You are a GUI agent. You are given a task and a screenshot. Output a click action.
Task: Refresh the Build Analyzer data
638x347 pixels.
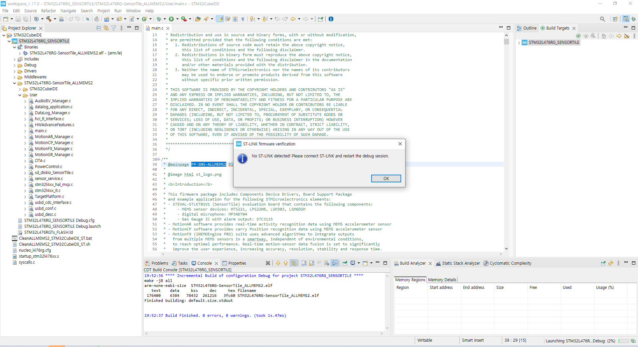(610, 263)
